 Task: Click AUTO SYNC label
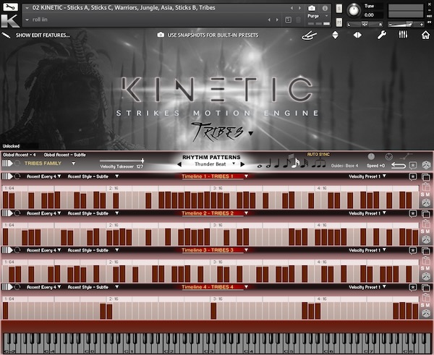[x=318, y=155]
